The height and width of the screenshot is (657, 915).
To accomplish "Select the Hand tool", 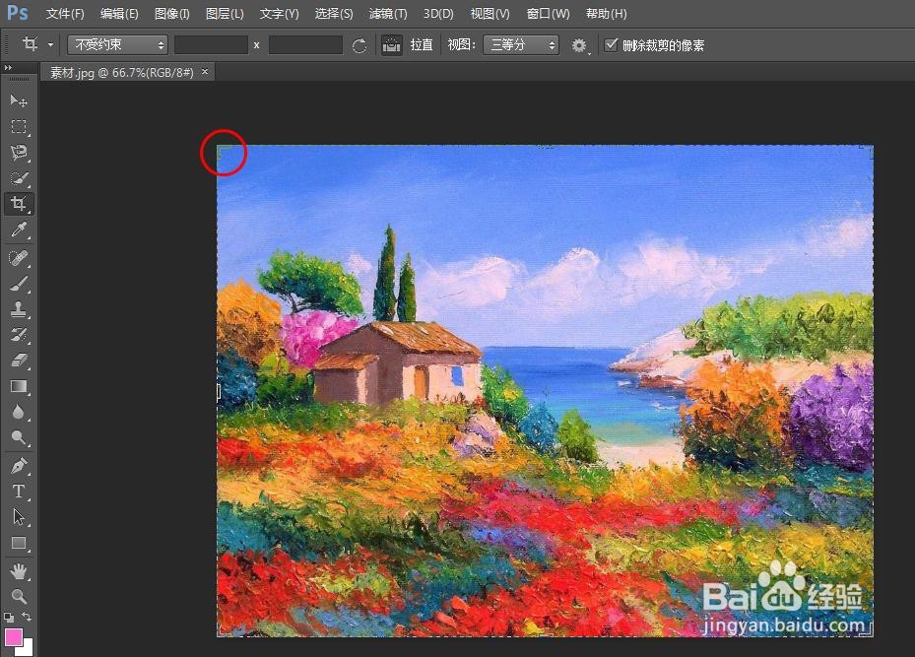I will [x=19, y=570].
